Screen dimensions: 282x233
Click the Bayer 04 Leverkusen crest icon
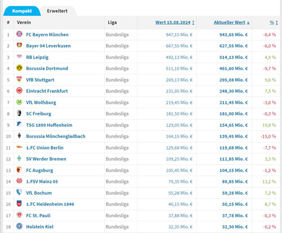[x=19, y=45]
